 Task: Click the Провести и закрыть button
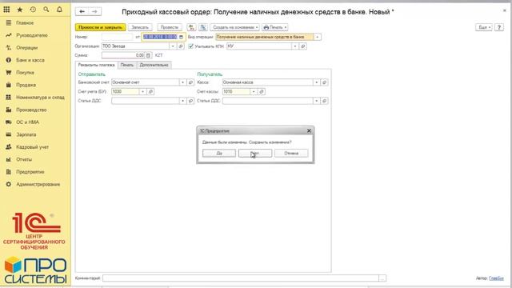100,27
